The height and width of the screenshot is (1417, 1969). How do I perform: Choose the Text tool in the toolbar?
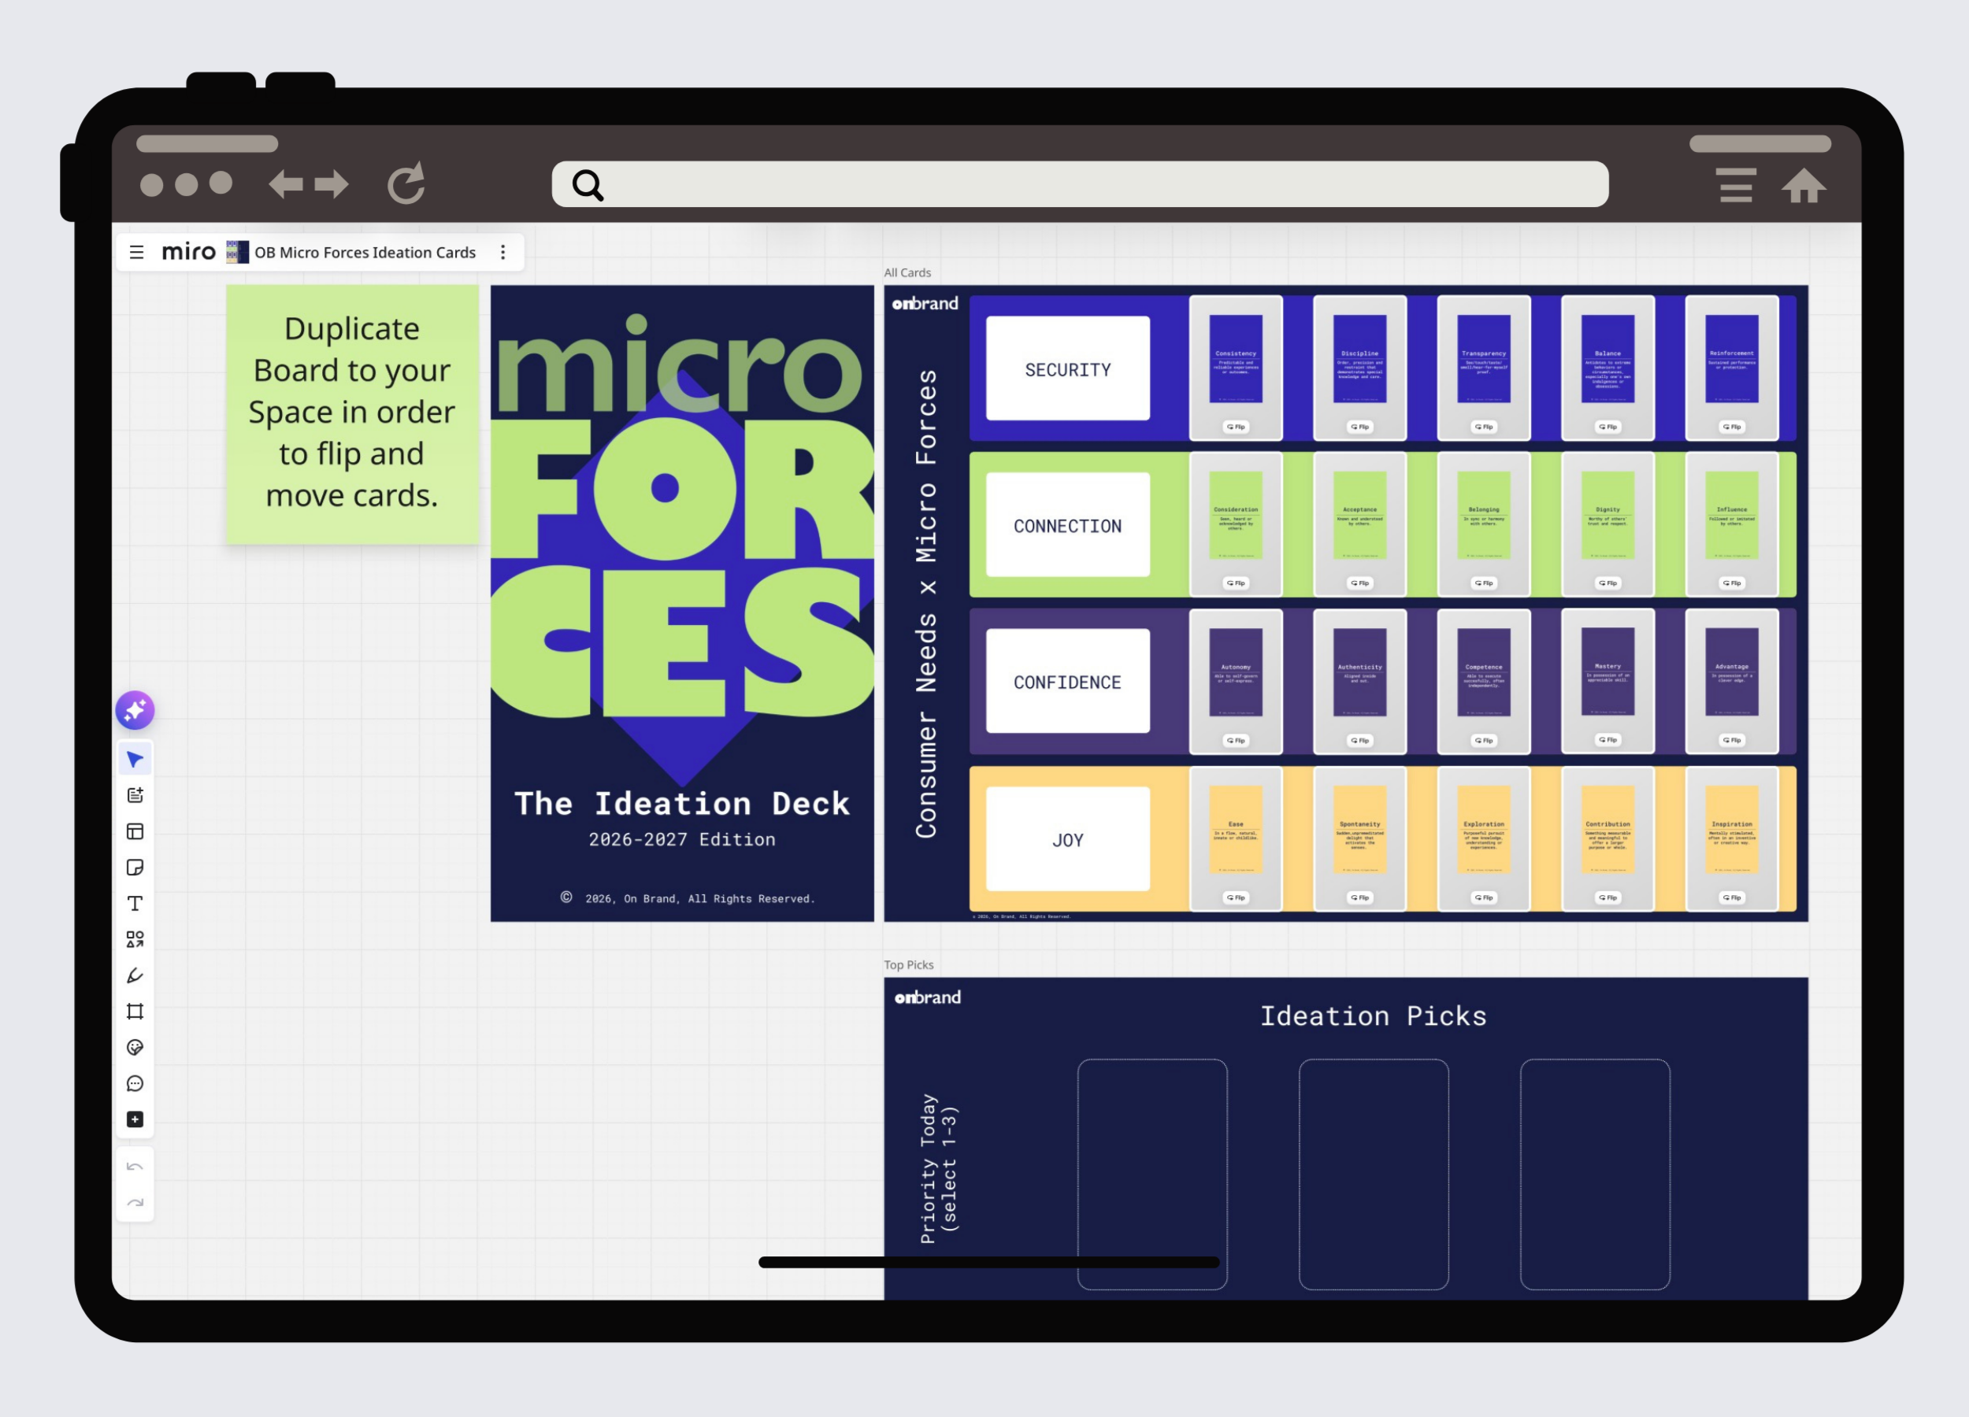coord(135,903)
